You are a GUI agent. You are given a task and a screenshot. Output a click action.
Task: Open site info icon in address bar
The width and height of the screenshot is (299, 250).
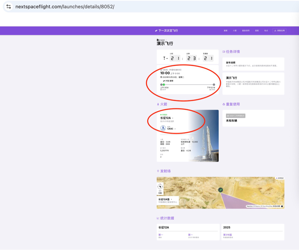8,7
